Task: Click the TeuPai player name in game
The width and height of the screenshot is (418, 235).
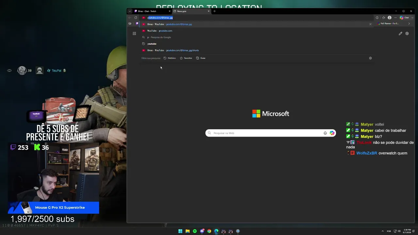Action: pyautogui.click(x=56, y=70)
